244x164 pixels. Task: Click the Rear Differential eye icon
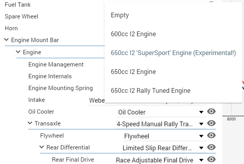(x=211, y=147)
